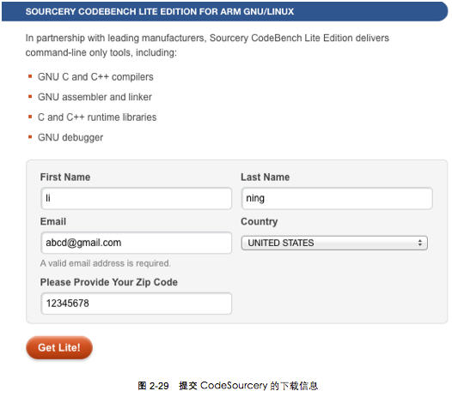Submit the form with Get Lite! button
The height and width of the screenshot is (397, 452).
pos(59,347)
